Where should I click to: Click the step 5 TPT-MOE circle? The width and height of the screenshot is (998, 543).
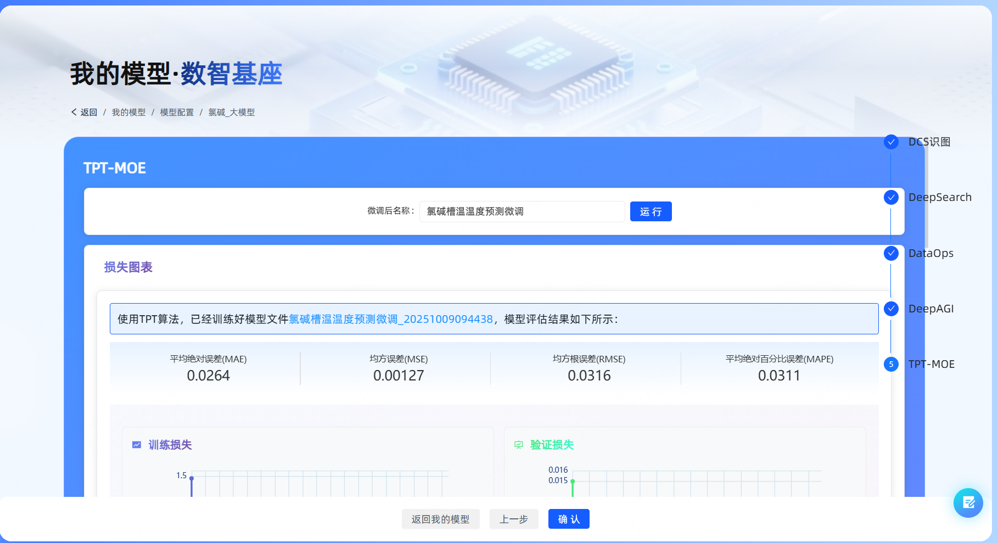click(891, 364)
